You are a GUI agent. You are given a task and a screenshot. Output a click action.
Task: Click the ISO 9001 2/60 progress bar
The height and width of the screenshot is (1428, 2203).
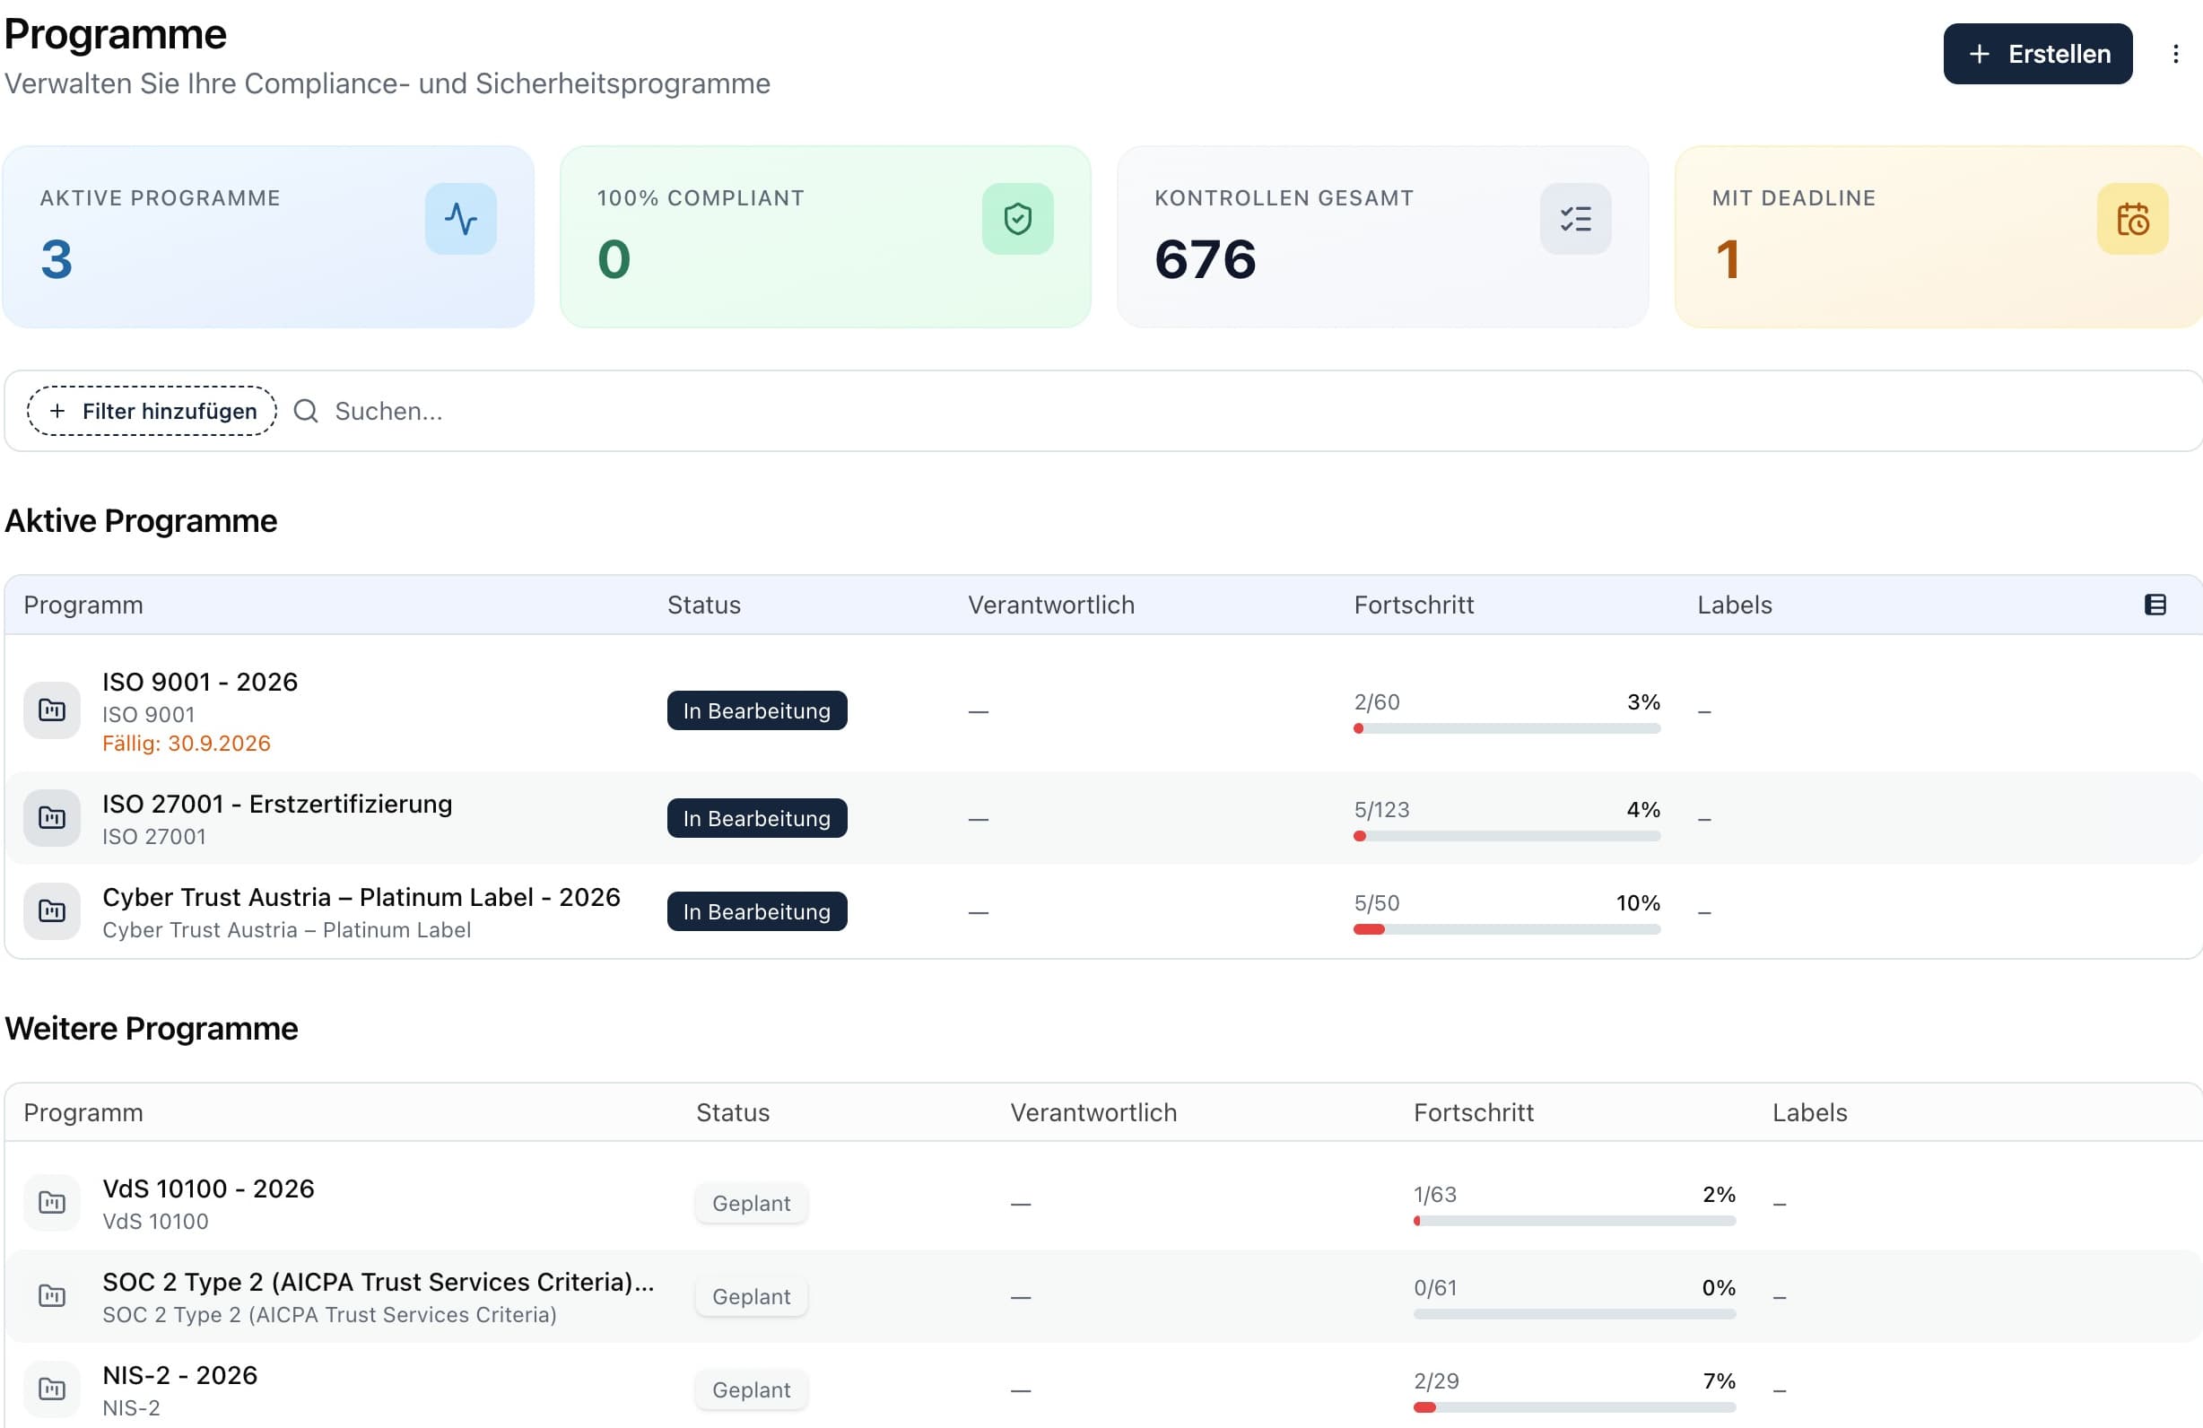(1506, 728)
